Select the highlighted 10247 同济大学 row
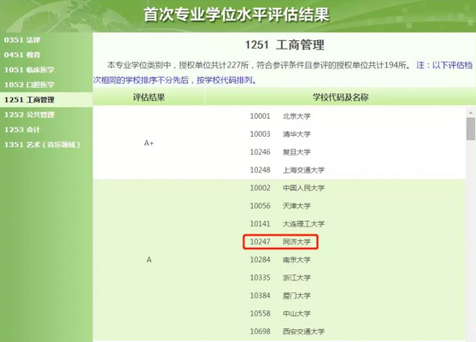The width and height of the screenshot is (476, 342). [x=280, y=242]
